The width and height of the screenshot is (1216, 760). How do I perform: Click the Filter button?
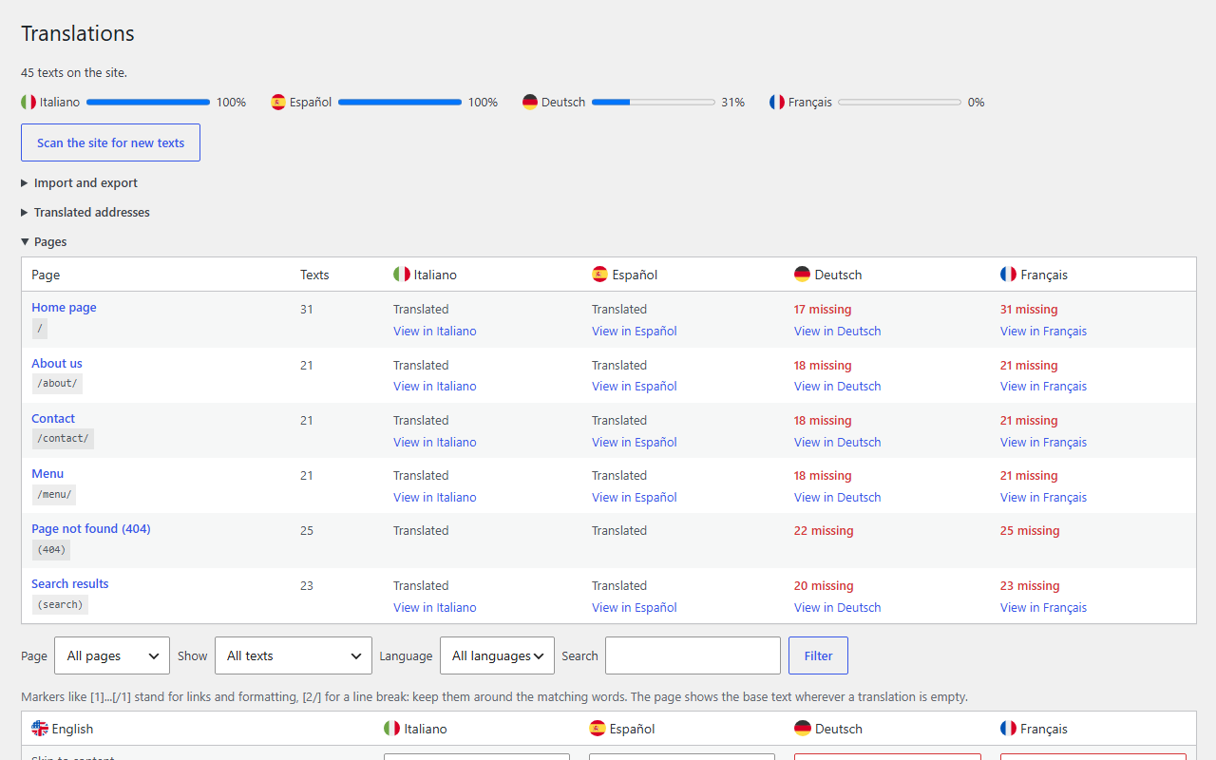point(818,655)
